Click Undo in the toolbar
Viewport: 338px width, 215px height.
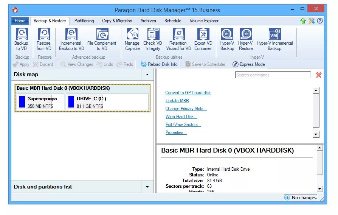[105, 64]
